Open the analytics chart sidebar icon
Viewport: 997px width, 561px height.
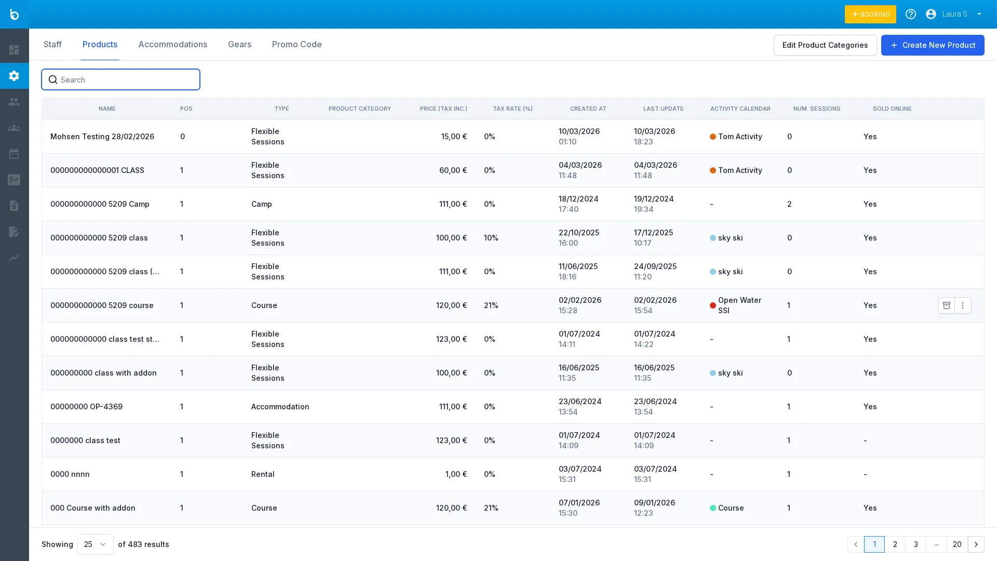[14, 258]
